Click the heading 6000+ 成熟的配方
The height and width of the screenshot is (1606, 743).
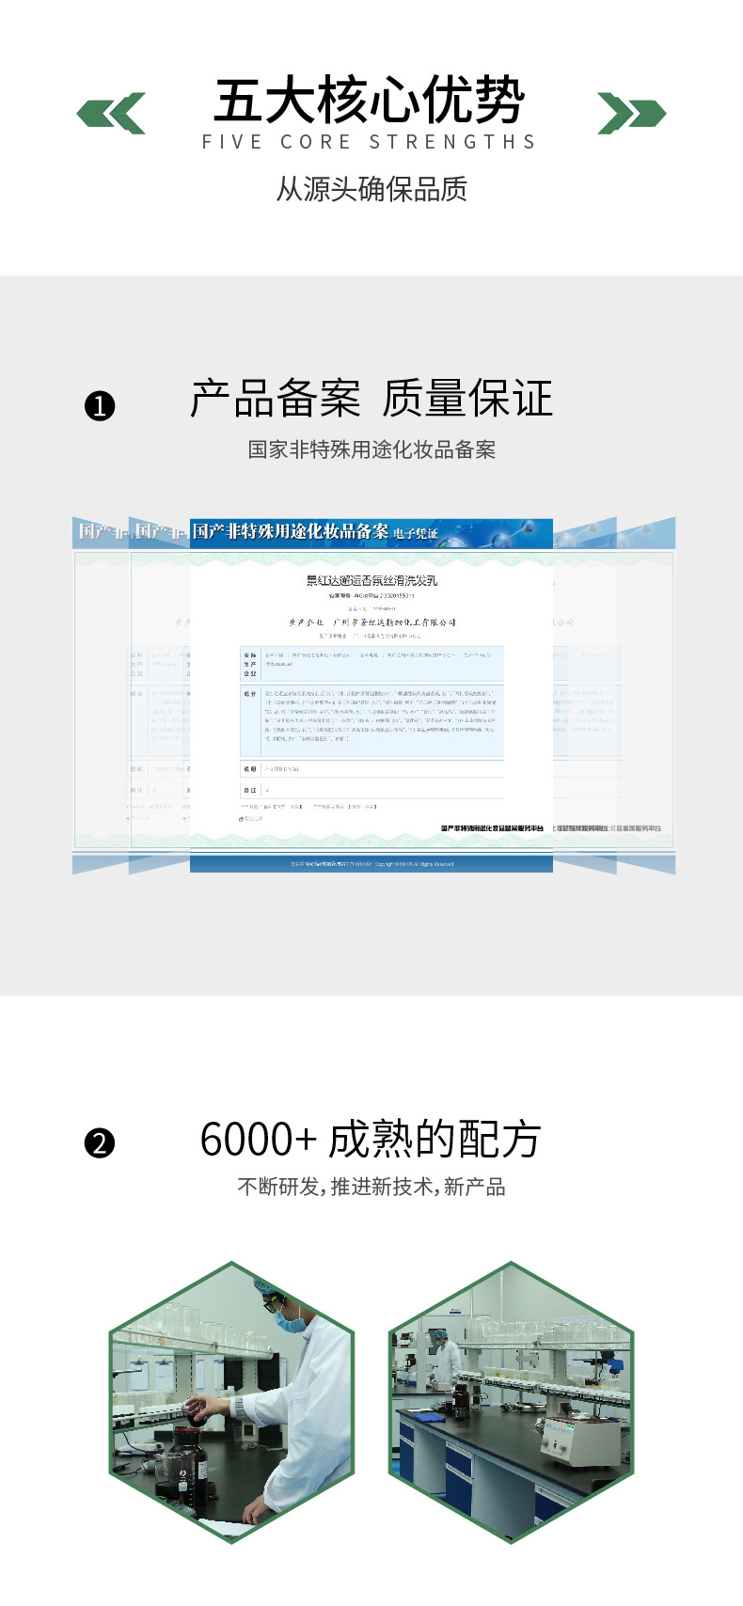(371, 1139)
